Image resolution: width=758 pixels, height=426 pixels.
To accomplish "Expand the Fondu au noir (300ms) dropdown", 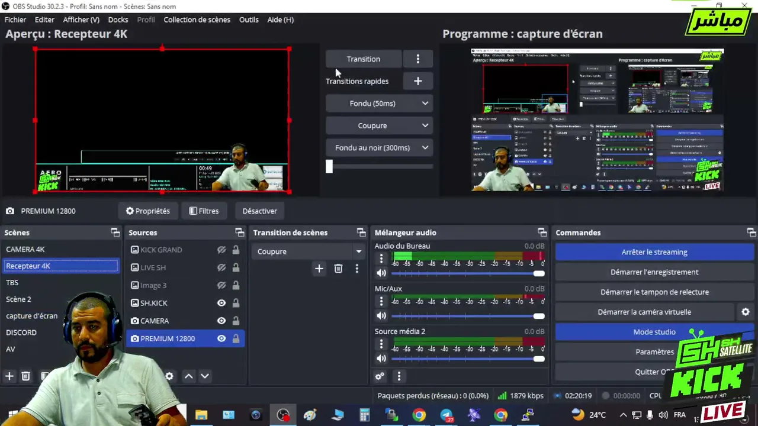I will click(x=425, y=148).
